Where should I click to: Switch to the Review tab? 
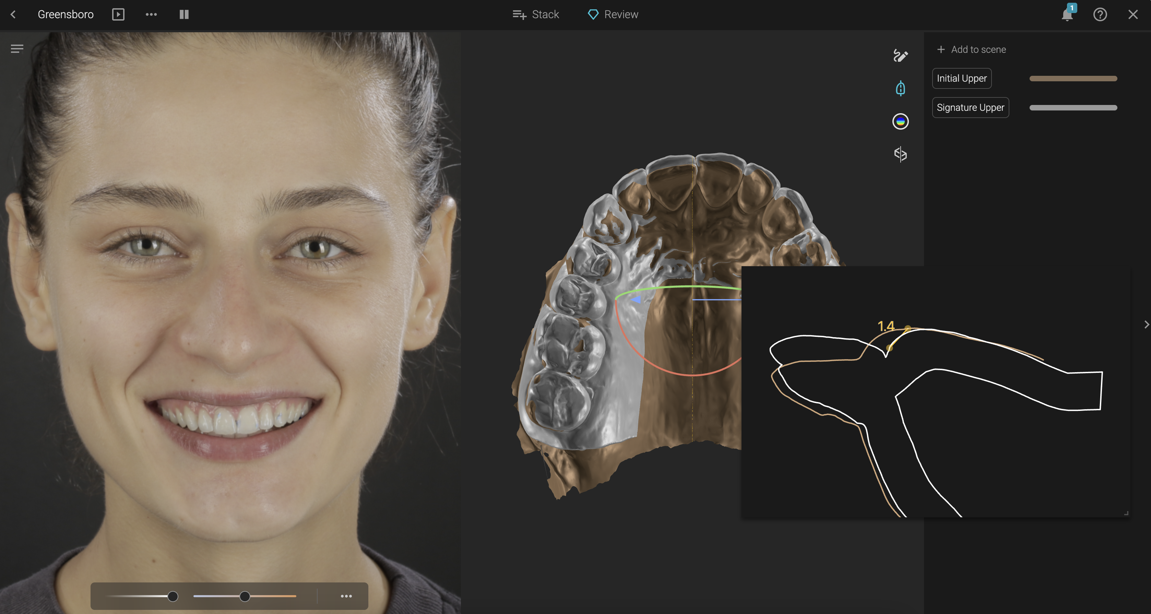(613, 15)
